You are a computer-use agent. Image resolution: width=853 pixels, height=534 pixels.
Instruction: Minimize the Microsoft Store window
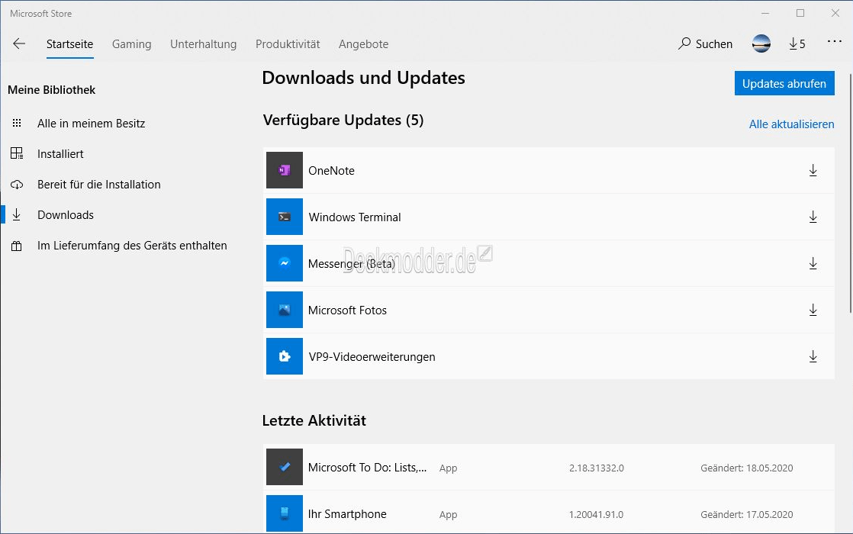pyautogui.click(x=765, y=13)
